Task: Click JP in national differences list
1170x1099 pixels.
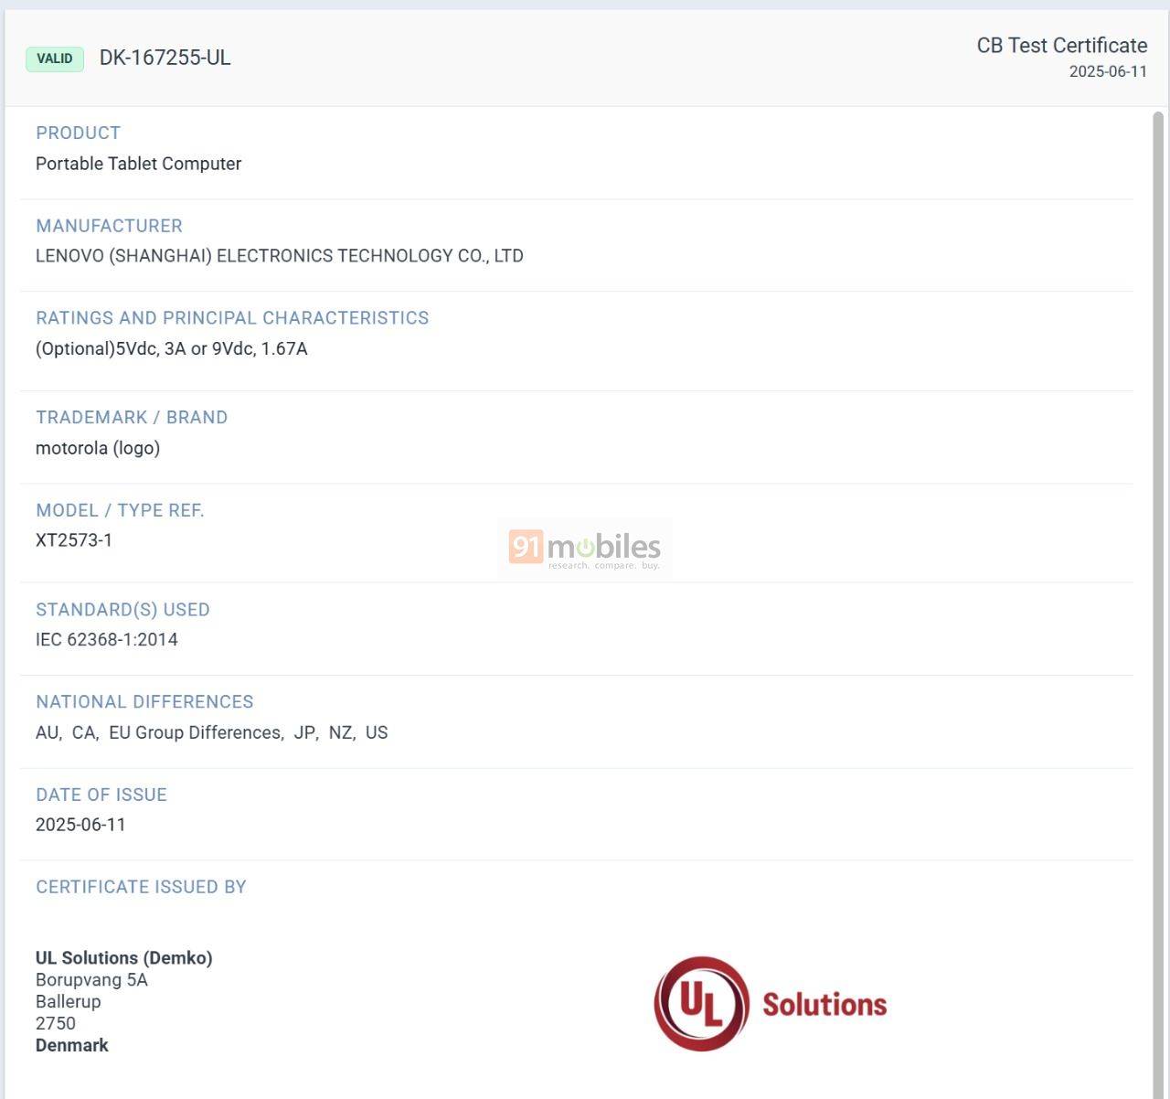Action: click(x=304, y=733)
